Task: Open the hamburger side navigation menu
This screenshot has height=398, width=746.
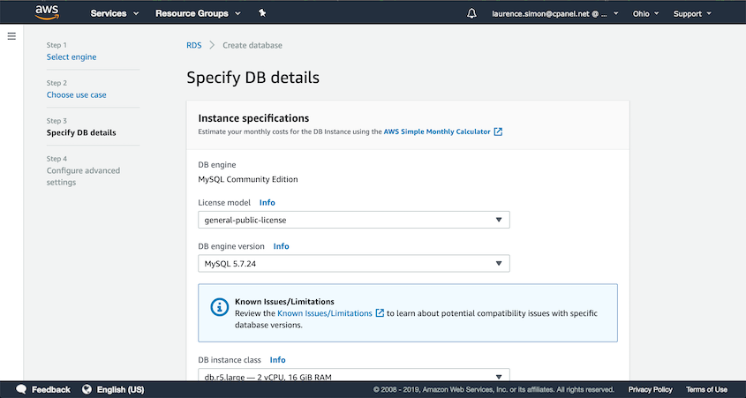Action: pyautogui.click(x=11, y=36)
